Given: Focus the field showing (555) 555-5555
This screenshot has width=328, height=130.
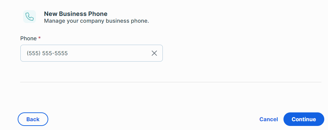Looking at the screenshot, I should [x=91, y=53].
